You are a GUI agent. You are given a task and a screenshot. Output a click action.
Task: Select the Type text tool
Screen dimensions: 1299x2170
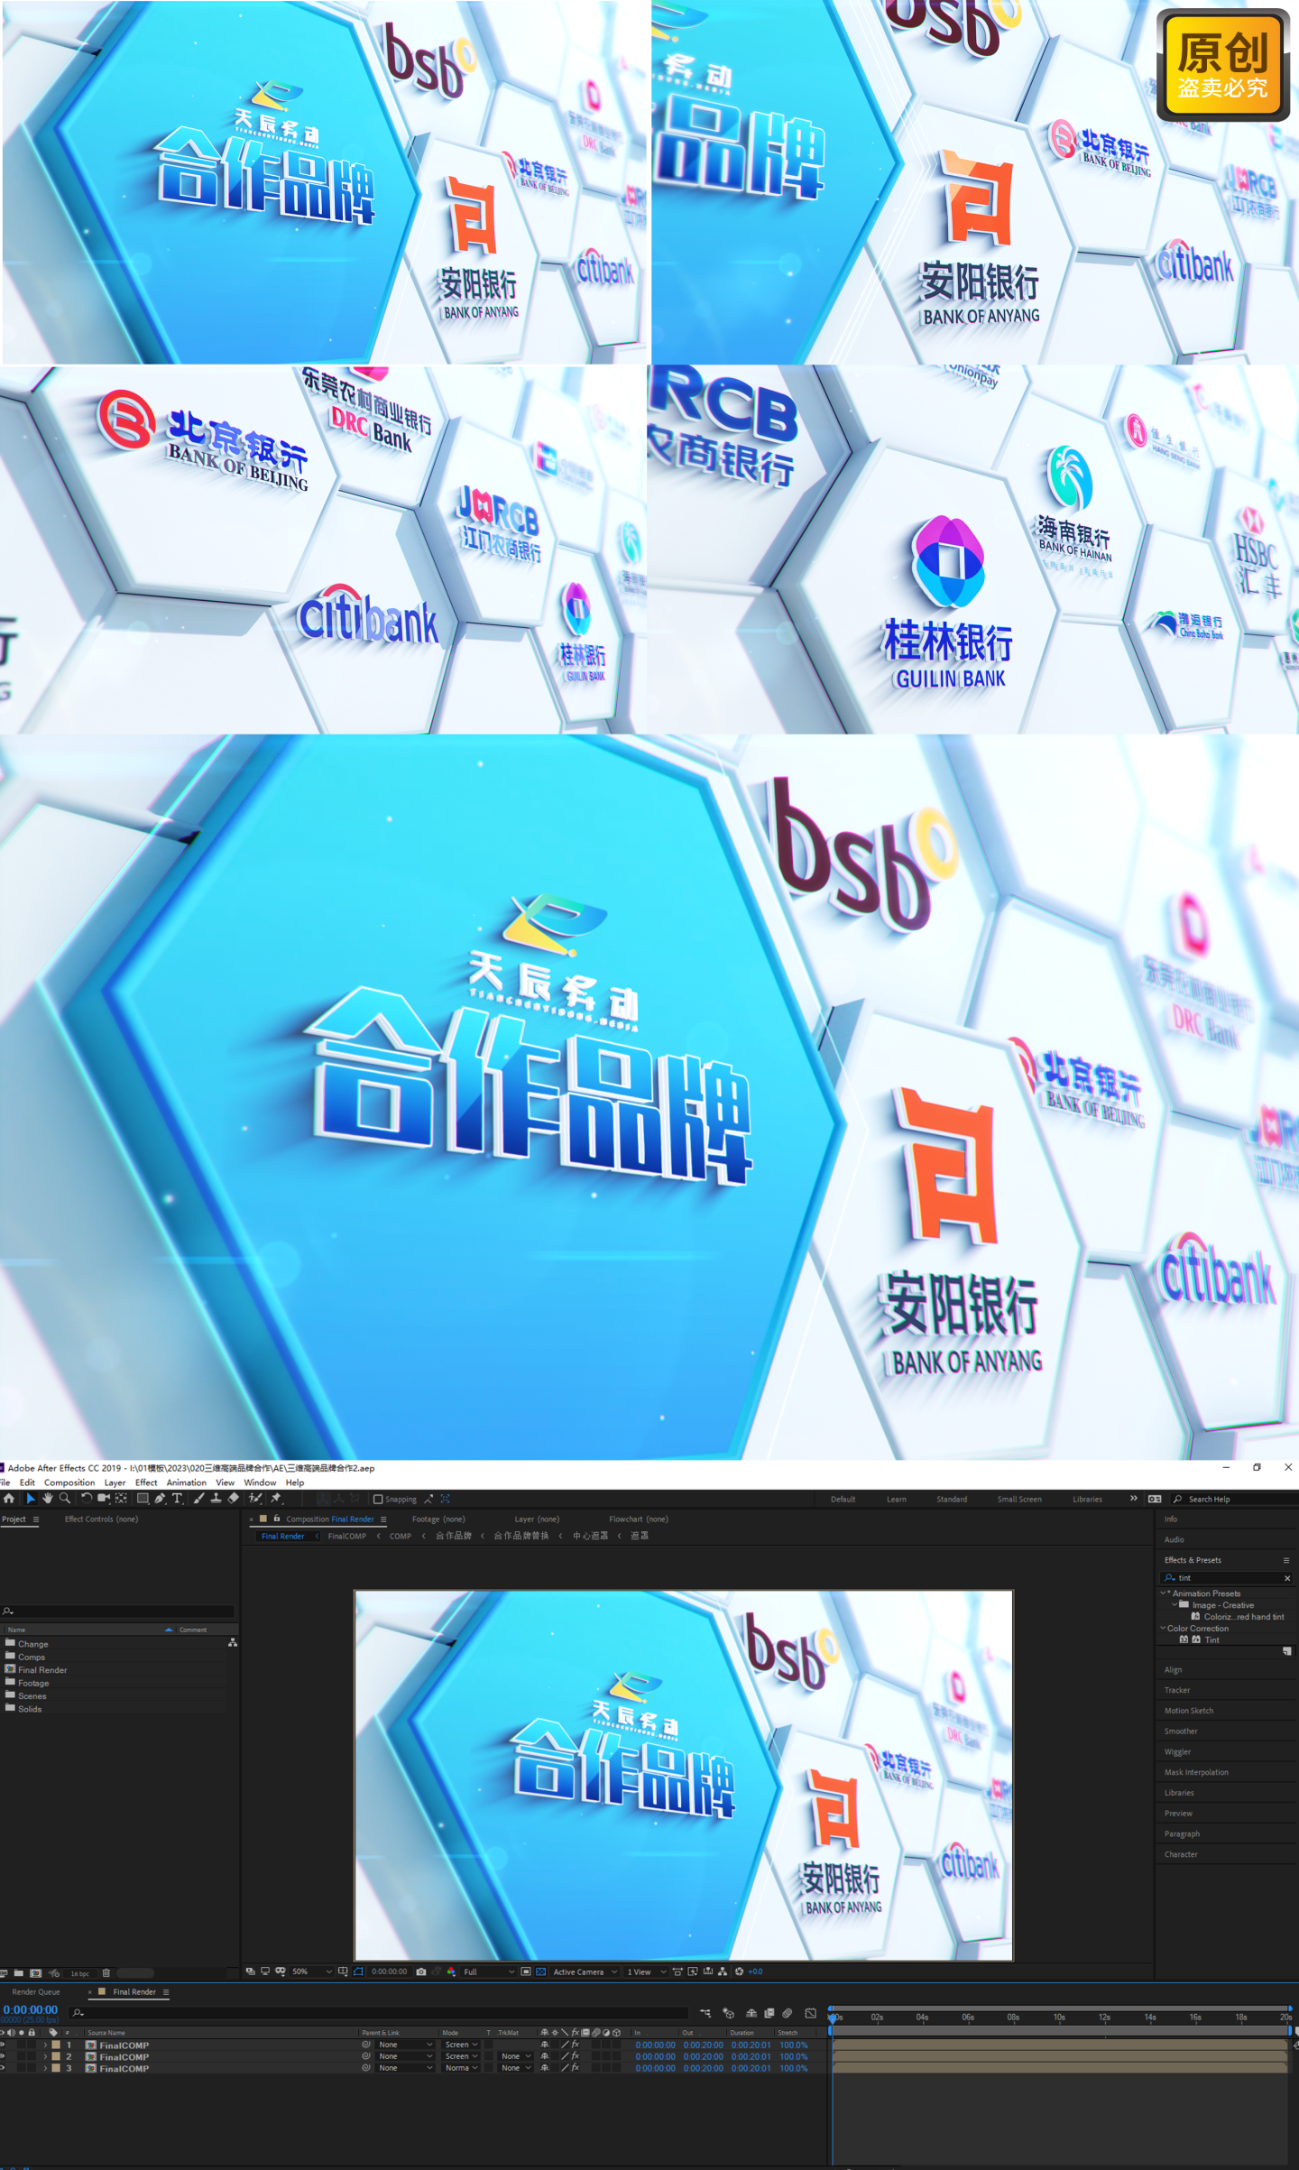[177, 1499]
